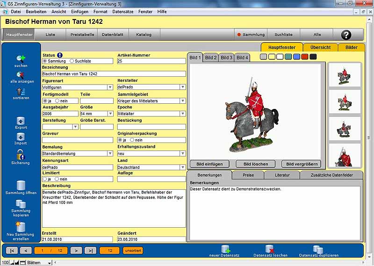Switch to the Preise tab
374x266 pixels.
click(x=248, y=175)
